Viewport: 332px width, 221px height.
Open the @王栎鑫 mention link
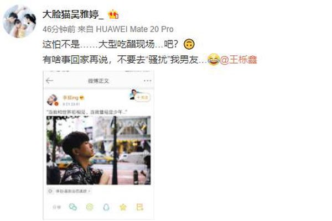point(238,60)
